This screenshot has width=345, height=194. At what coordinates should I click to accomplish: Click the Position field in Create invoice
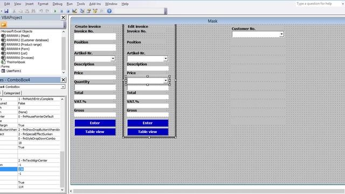point(95,47)
